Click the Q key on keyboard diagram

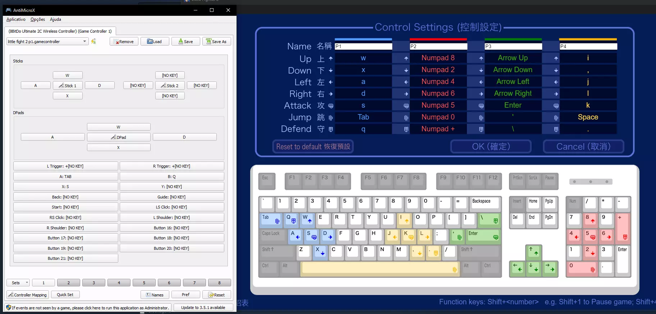(x=291, y=220)
